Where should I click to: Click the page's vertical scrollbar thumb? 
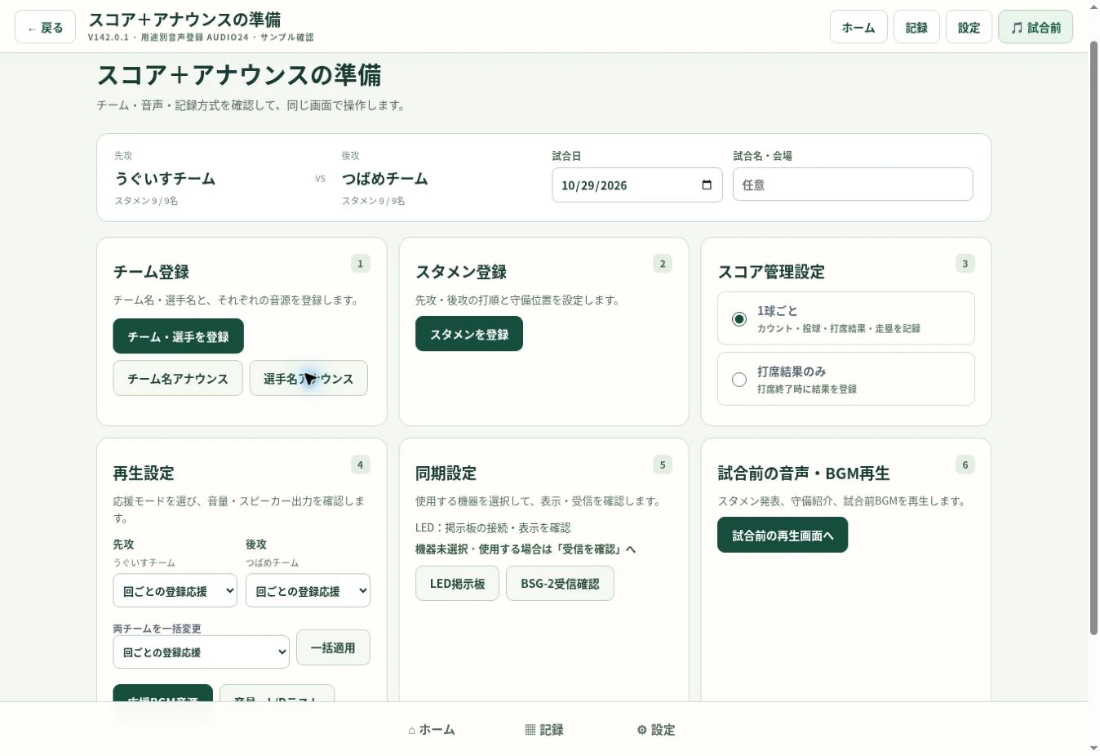(1093, 337)
